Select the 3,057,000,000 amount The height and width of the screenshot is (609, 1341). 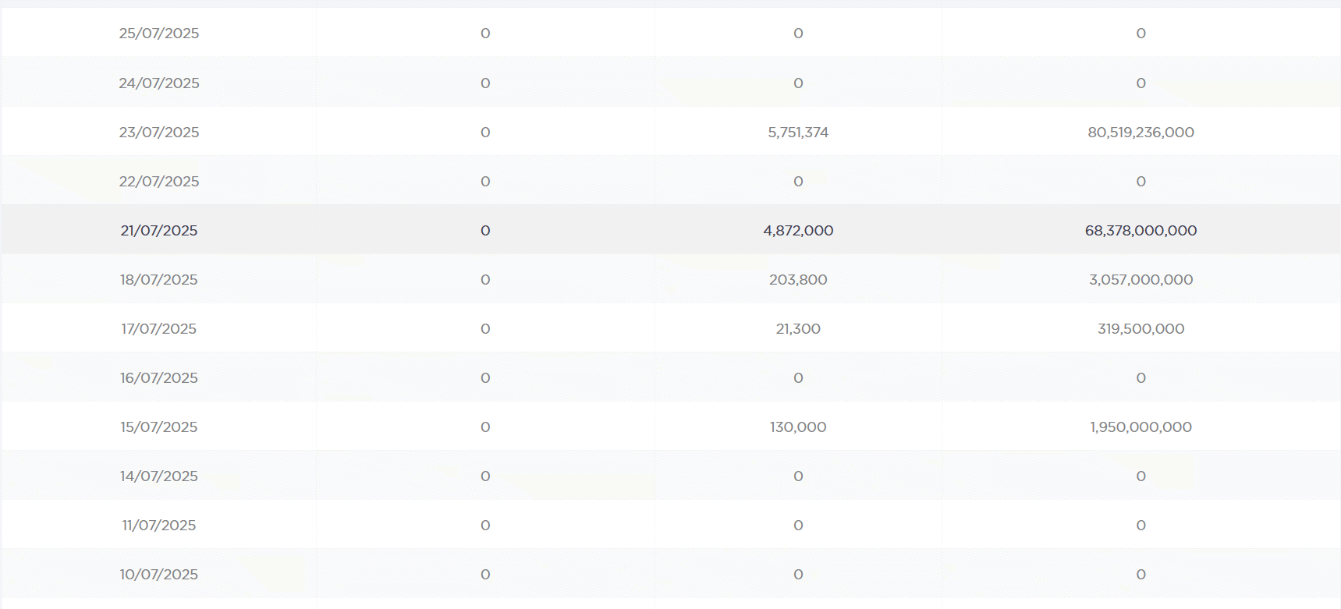(x=1140, y=280)
